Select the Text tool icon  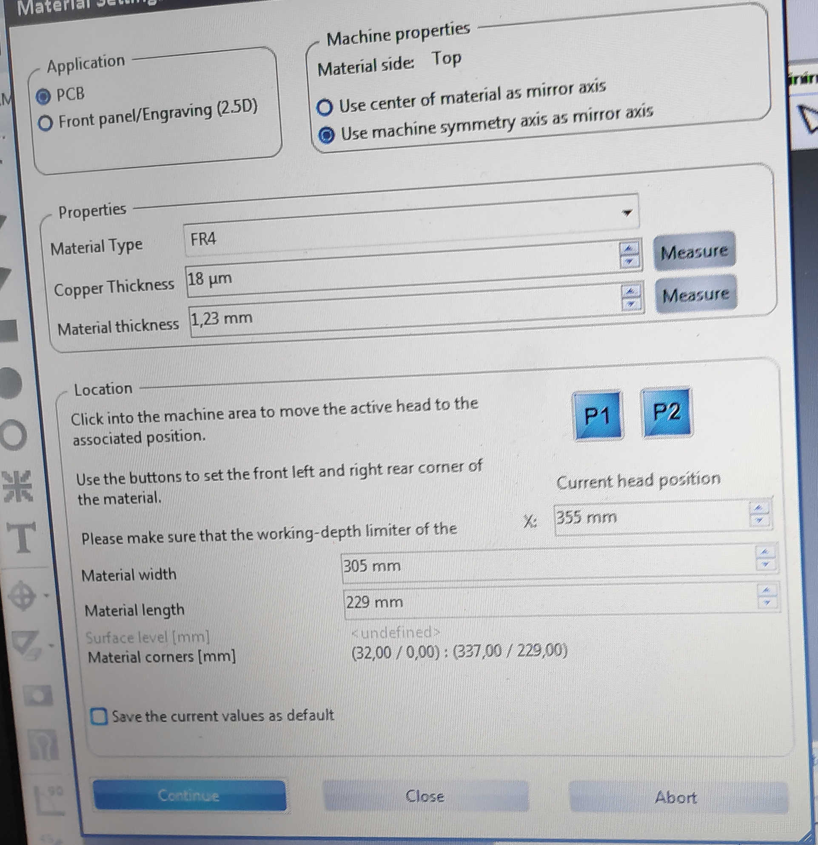21,537
